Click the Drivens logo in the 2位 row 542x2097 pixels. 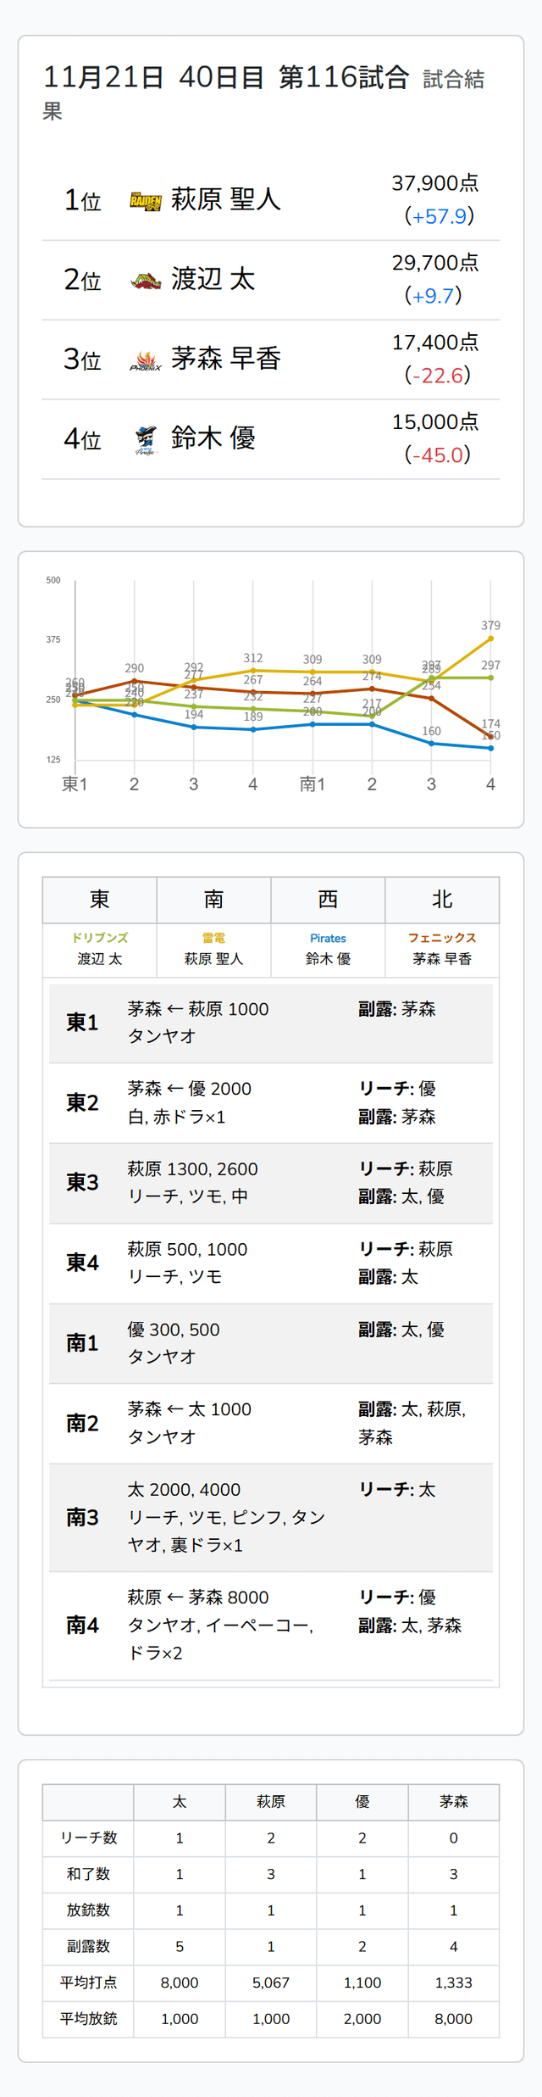(x=146, y=281)
